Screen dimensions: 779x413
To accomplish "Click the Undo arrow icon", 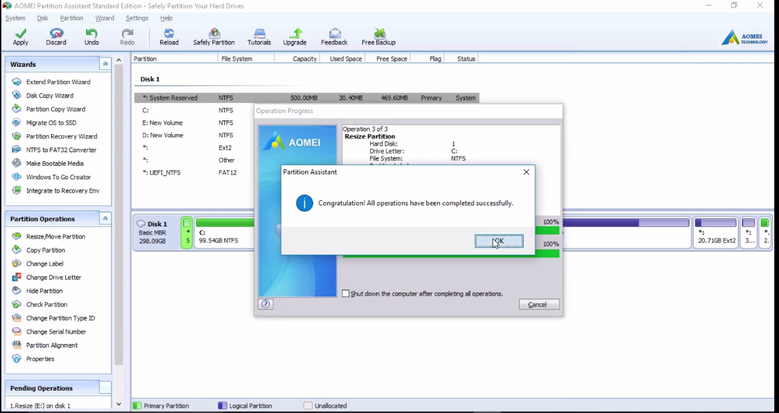I will (92, 33).
